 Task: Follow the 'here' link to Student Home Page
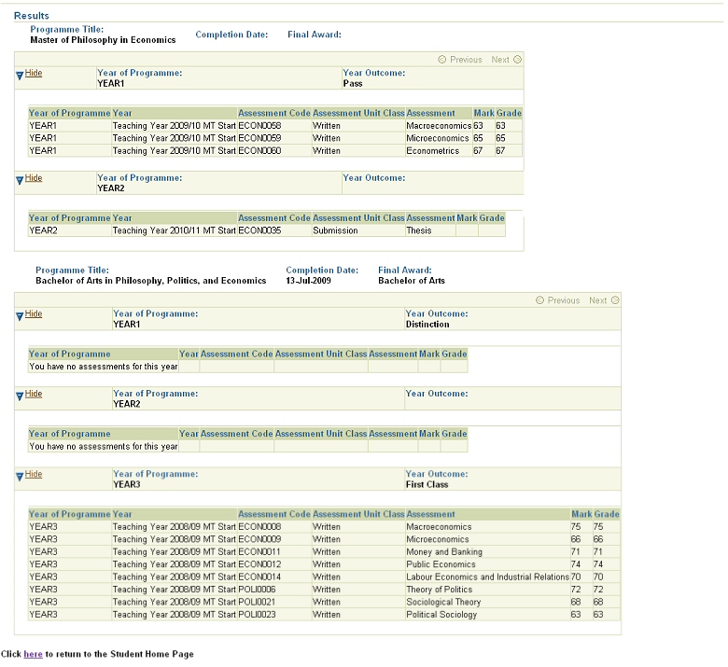pos(33,654)
